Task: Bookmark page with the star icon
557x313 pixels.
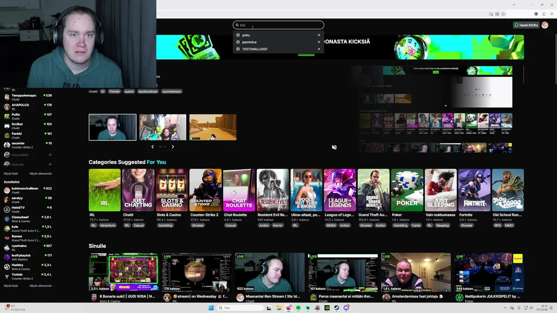Action: (503, 14)
